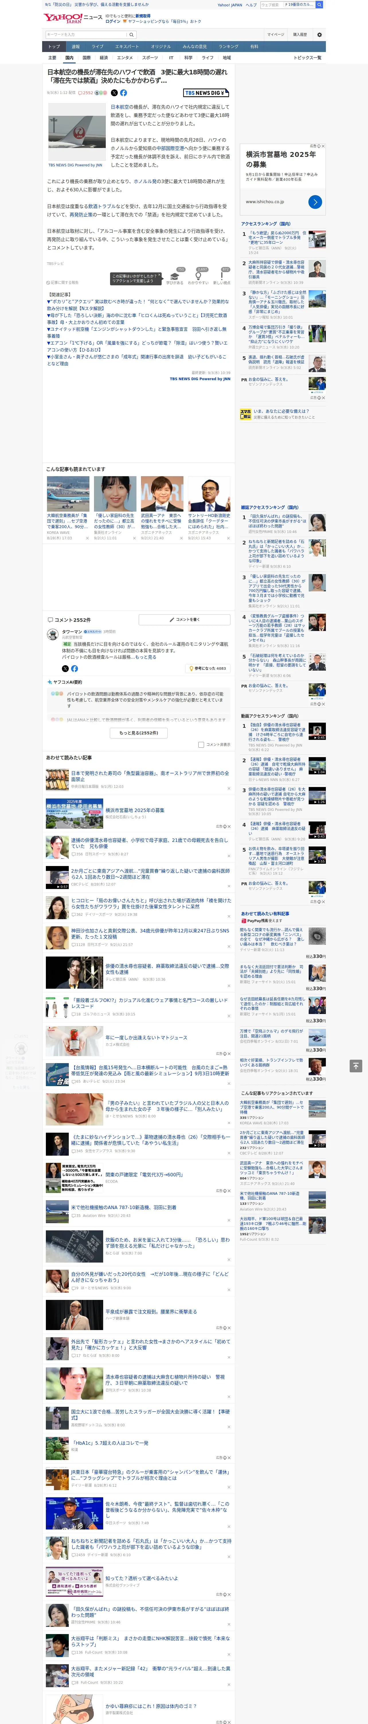Click the blue arrow on 横浜市営墓地 ad
The image size is (368, 1724).
click(315, 201)
